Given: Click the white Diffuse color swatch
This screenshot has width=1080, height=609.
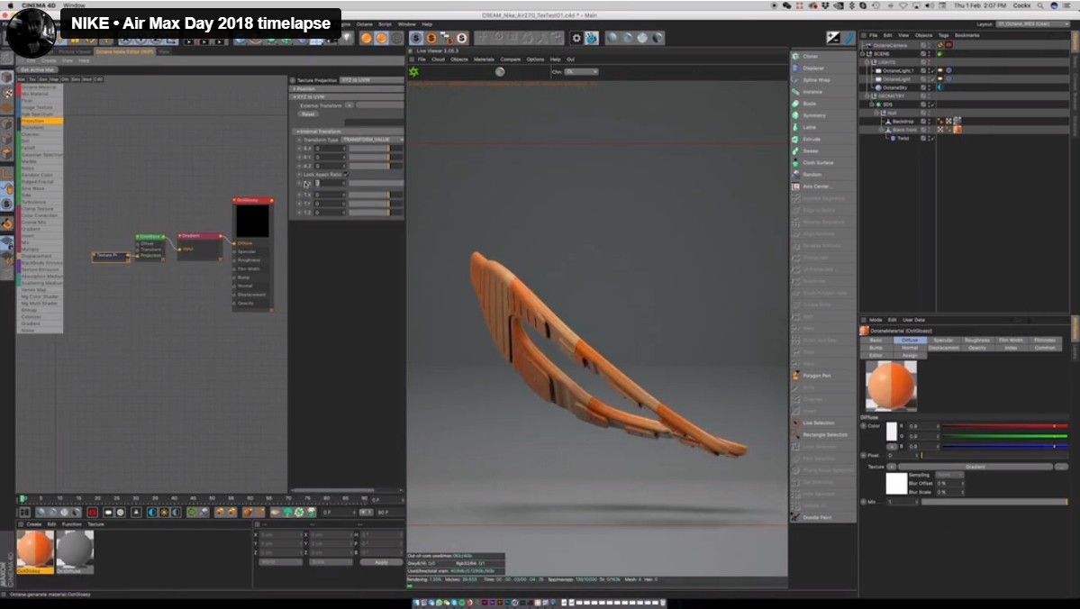Looking at the screenshot, I should (x=891, y=432).
